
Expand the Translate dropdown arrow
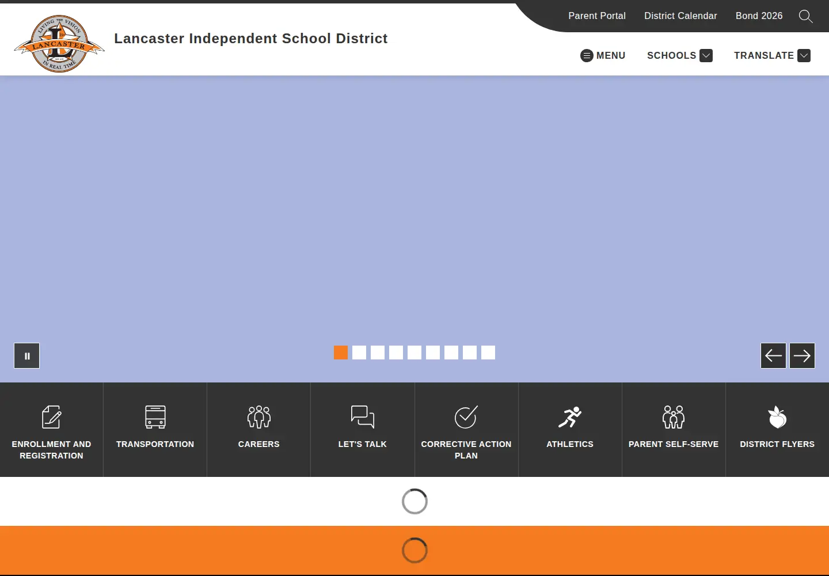(804, 55)
